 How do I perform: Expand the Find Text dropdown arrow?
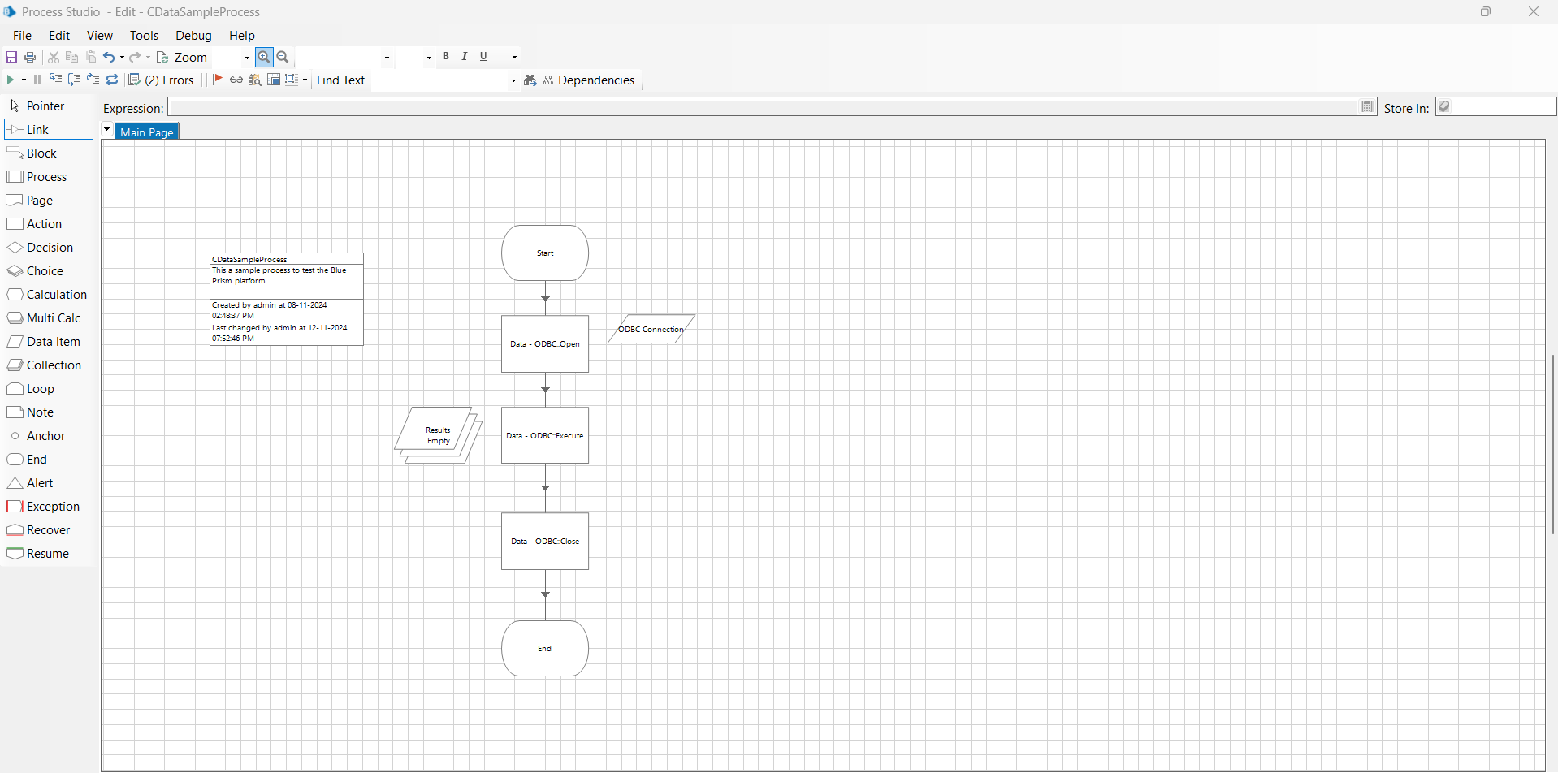(x=513, y=80)
